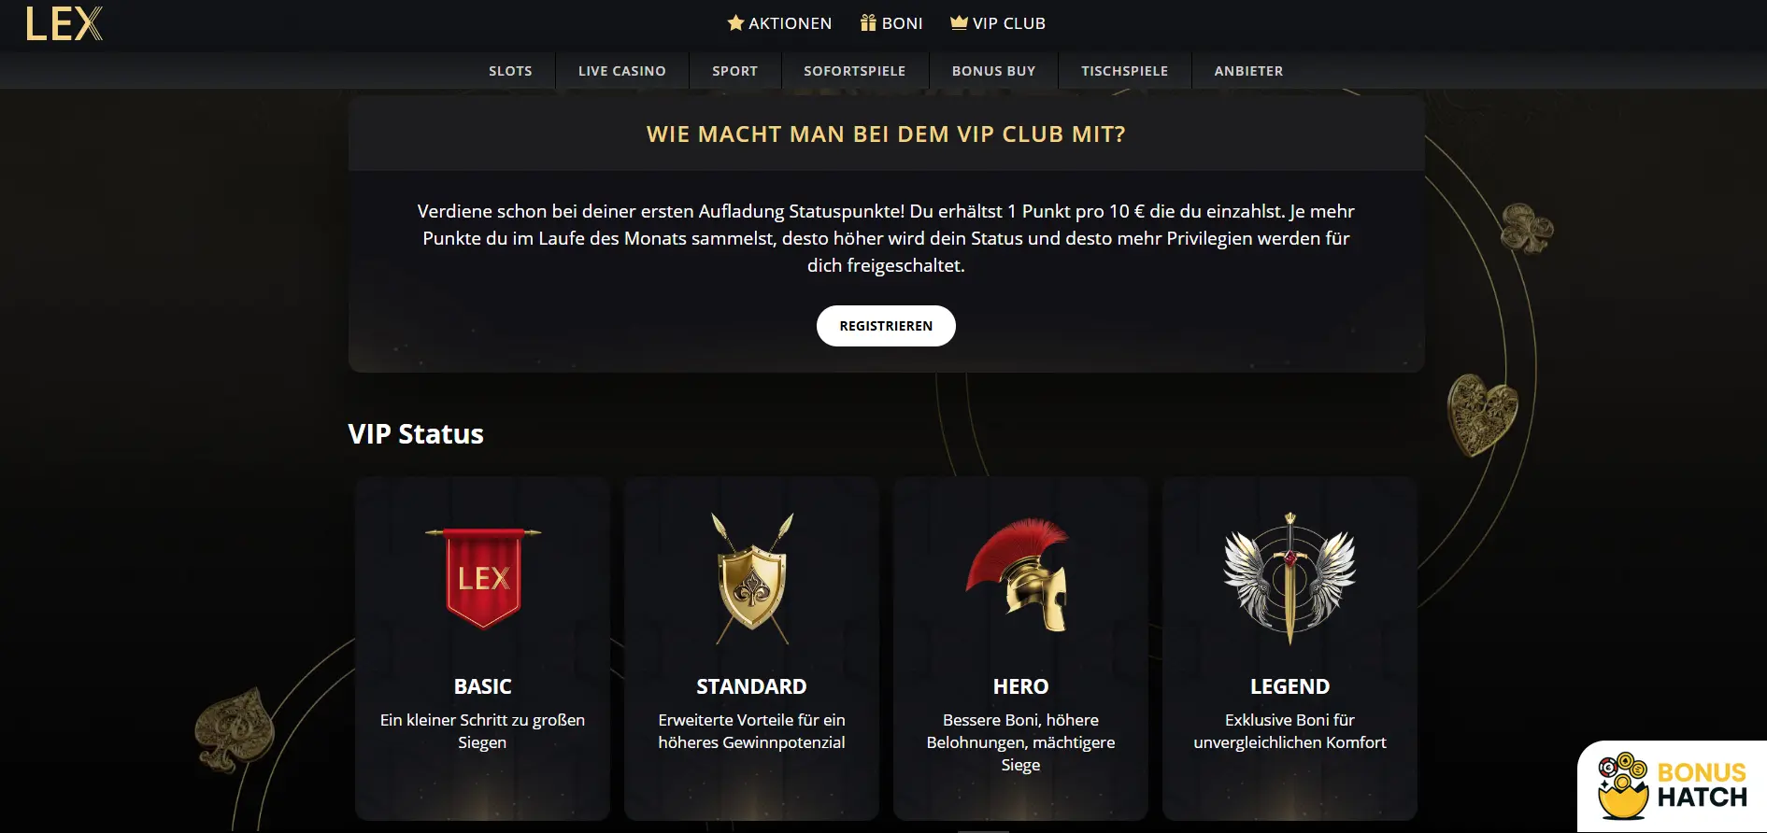Open the Tischspiele category
The height and width of the screenshot is (833, 1767).
coord(1125,71)
